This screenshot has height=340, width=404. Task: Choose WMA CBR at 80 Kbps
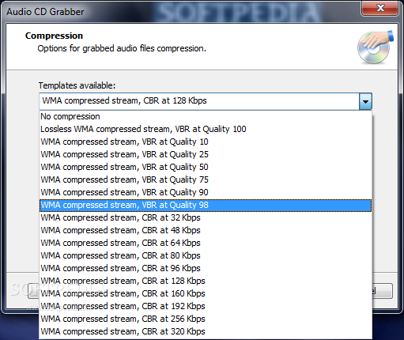[206, 255]
